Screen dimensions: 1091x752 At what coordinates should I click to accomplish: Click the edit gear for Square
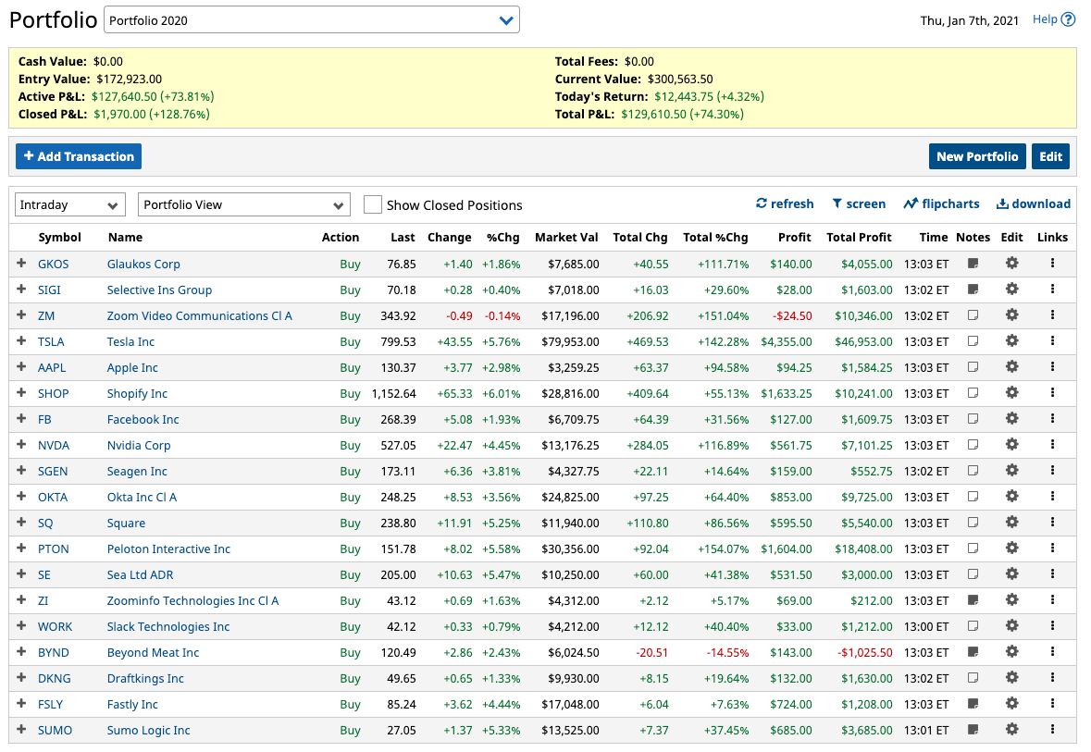1011,523
